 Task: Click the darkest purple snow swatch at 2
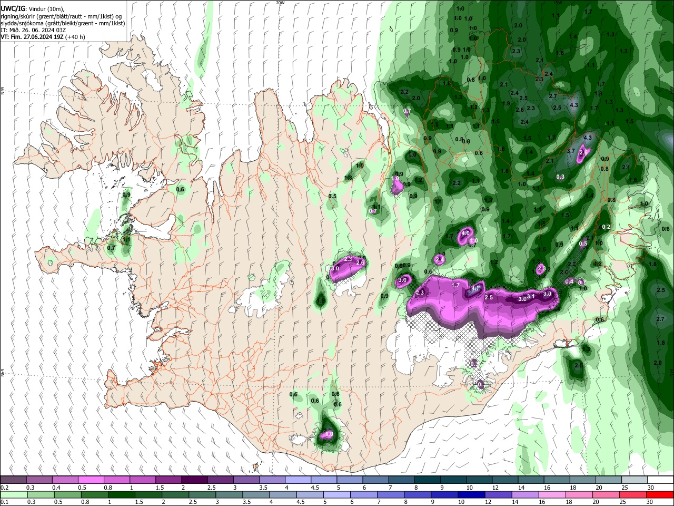[x=194, y=480]
